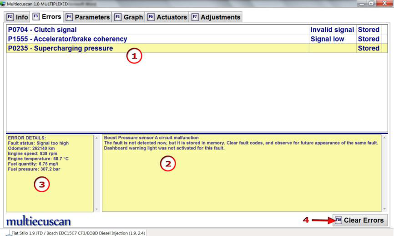Click the Multiecuscan app icon in title bar
The width and height of the screenshot is (394, 236).
4,4
